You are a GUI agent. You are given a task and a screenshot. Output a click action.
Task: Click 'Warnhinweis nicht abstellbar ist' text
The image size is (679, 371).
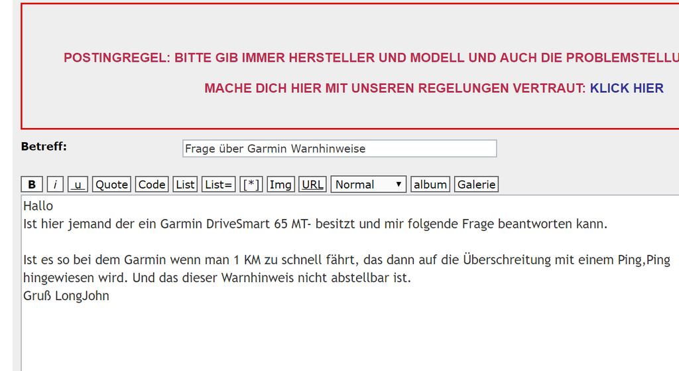316,277
